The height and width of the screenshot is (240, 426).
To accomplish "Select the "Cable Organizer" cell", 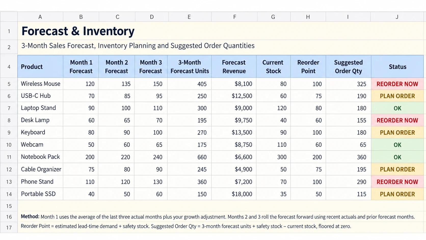I will 40,169.
